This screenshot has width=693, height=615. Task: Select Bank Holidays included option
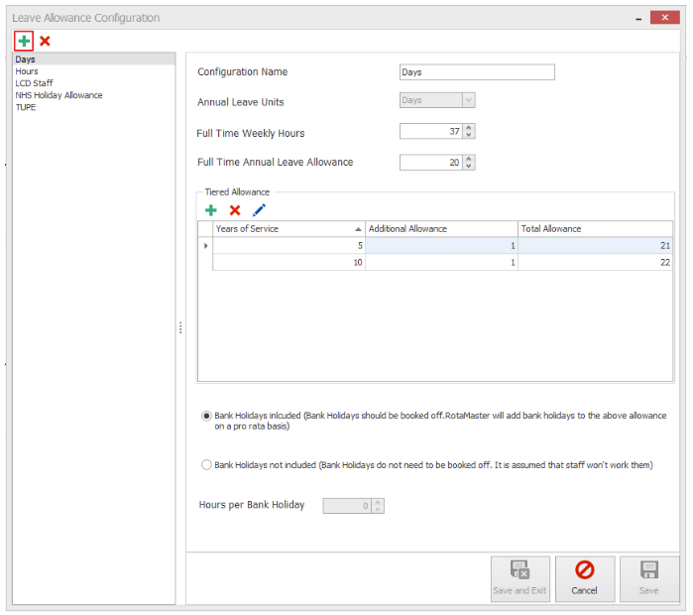click(206, 416)
